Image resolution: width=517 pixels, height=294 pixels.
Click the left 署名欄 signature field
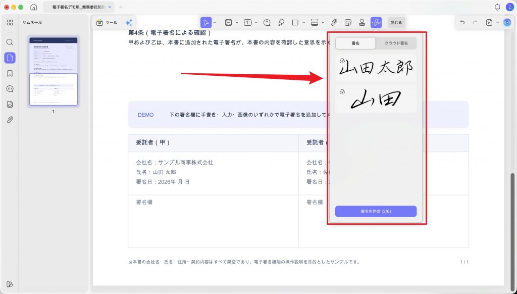click(x=214, y=221)
